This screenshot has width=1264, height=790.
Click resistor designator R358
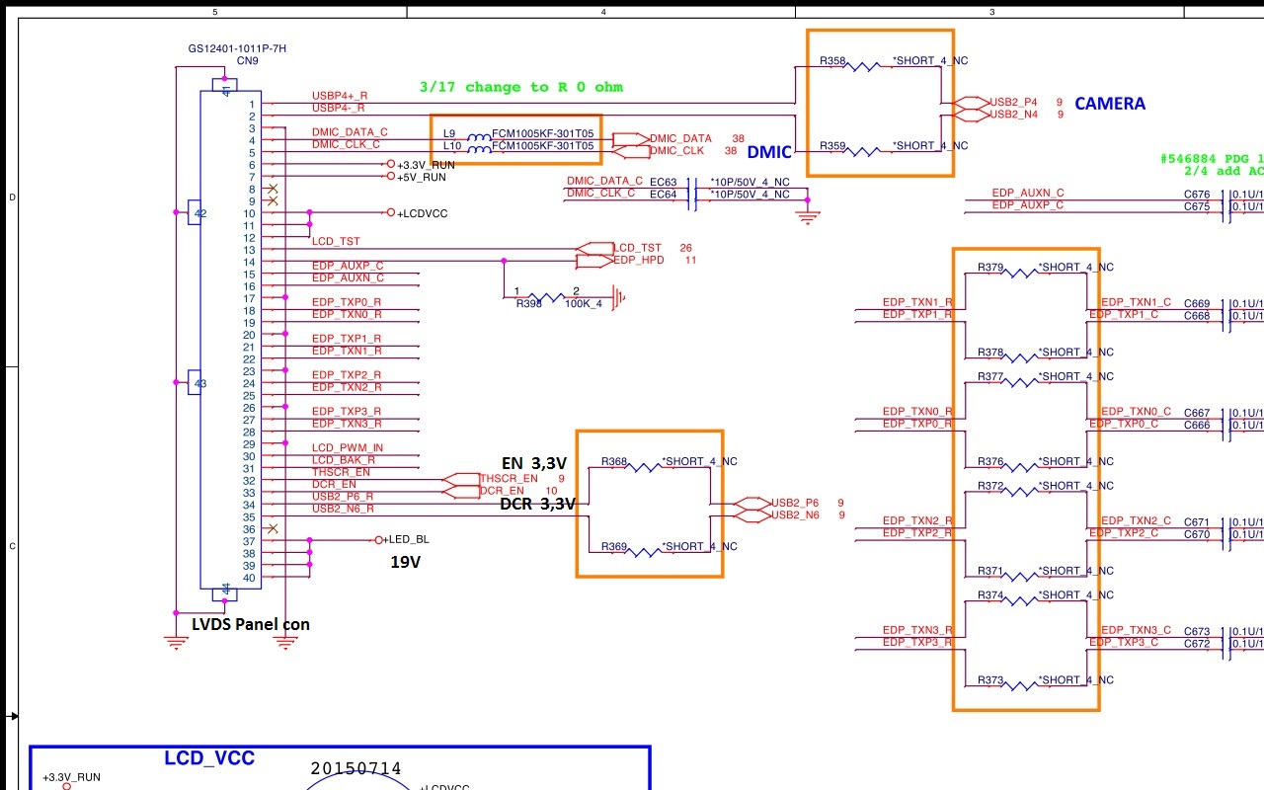click(832, 61)
